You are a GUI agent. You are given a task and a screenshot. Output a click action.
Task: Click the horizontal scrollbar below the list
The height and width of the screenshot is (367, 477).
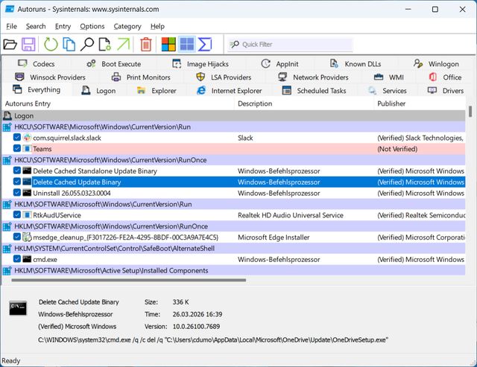coord(129,280)
